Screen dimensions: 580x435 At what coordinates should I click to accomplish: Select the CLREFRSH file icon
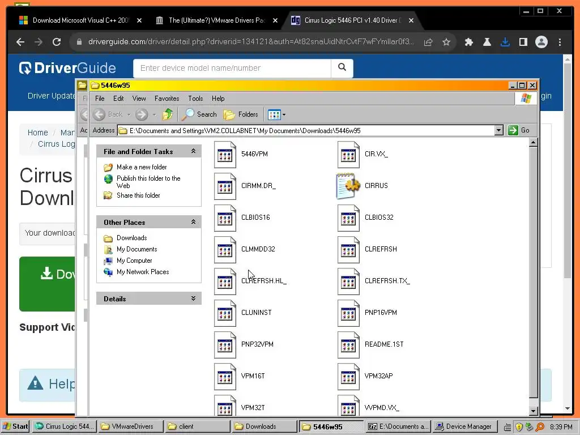(348, 250)
